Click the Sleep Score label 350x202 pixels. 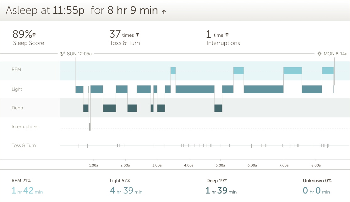tap(29, 43)
